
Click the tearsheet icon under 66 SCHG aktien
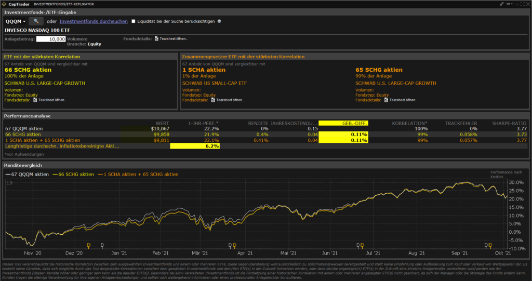point(35,100)
